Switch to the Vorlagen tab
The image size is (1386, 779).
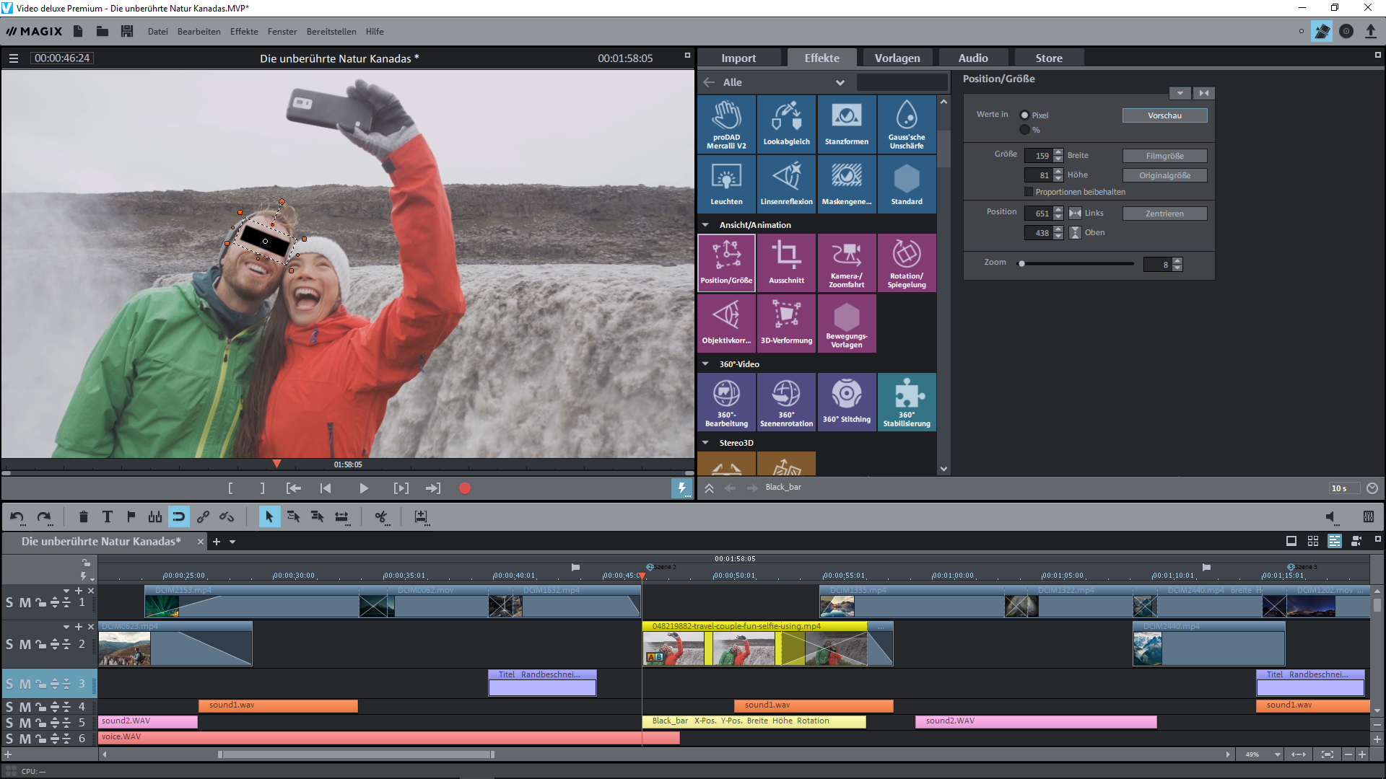tap(897, 58)
